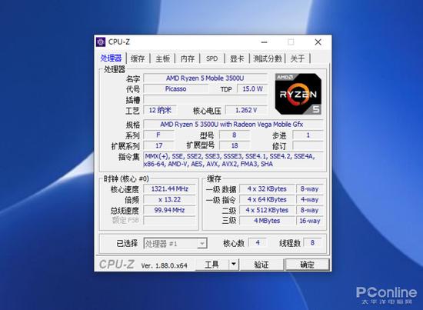Screen dimensions: 423x310
Task: Close the CPU-Z window
Action: click(x=318, y=42)
